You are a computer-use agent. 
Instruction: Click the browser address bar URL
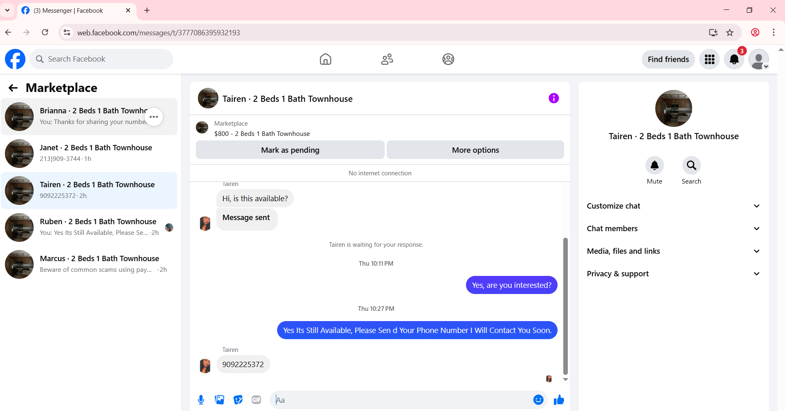(x=158, y=32)
